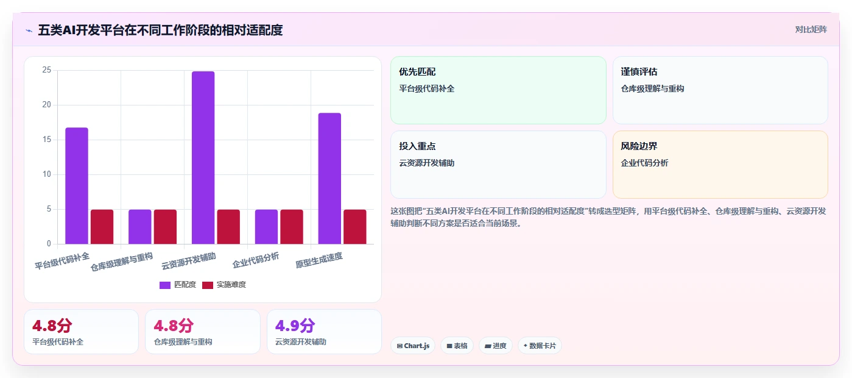Click the 4.8分 stat for 平台级代码补全

pos(52,325)
